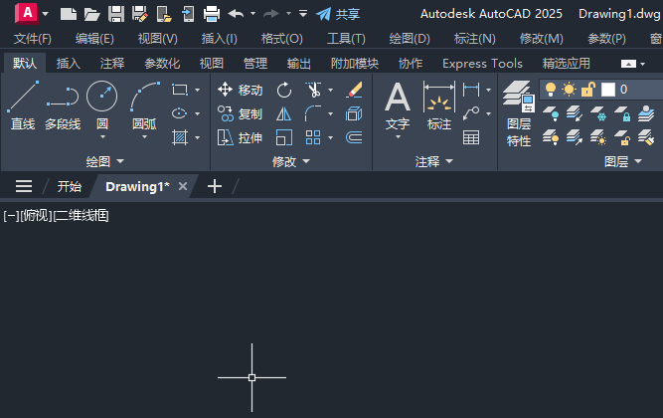Image resolution: width=663 pixels, height=418 pixels.
Task: Click the Plot printer icon
Action: [212, 14]
